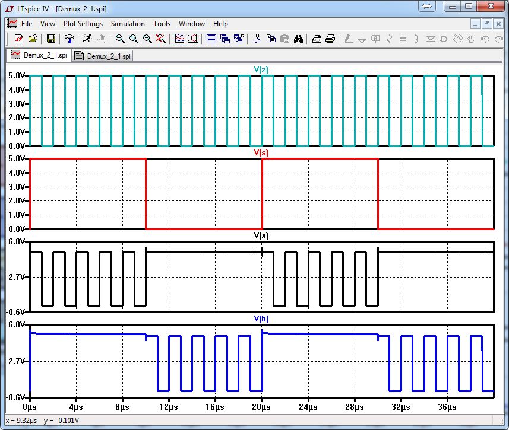Click the red V(s) trace label
The height and width of the screenshot is (430, 509).
(261, 152)
